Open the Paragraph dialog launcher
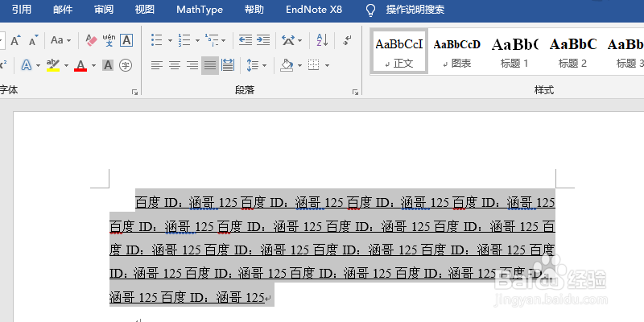This screenshot has width=644, height=322. [x=355, y=93]
